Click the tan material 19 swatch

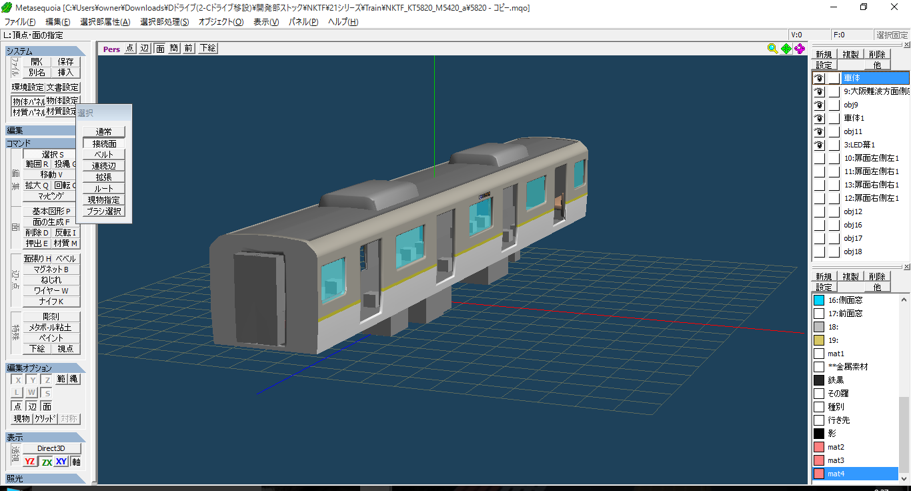pos(819,340)
